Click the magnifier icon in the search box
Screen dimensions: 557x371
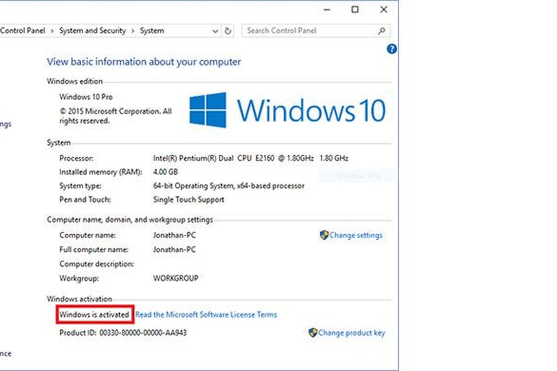click(382, 31)
